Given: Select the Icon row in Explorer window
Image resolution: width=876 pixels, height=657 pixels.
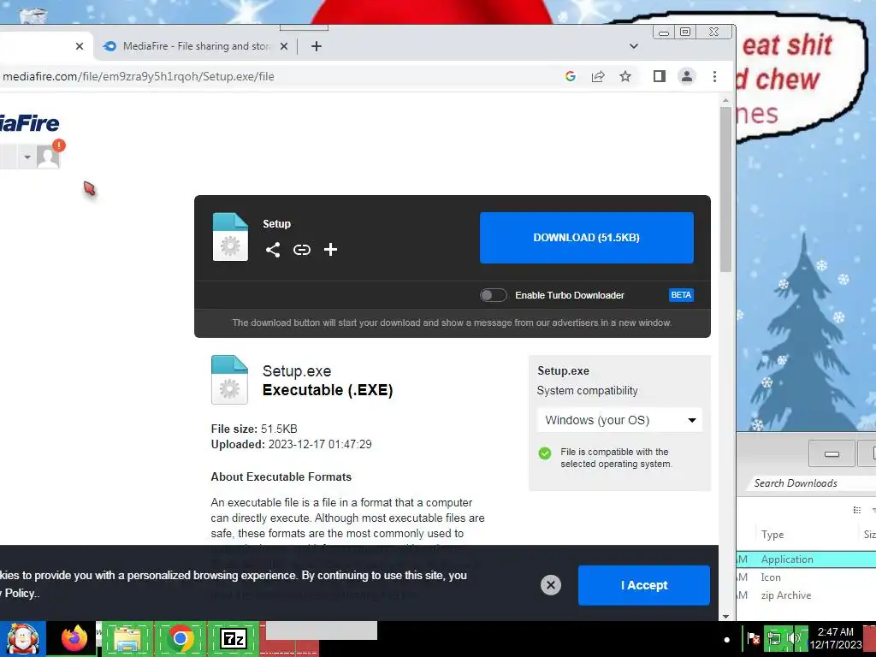Looking at the screenshot, I should (x=804, y=577).
